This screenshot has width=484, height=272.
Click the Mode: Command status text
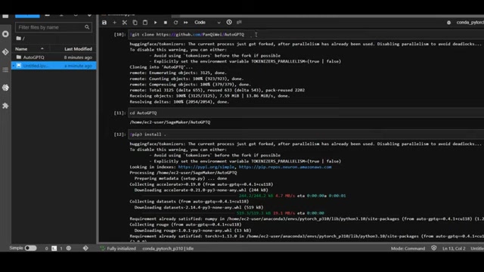[408, 249]
